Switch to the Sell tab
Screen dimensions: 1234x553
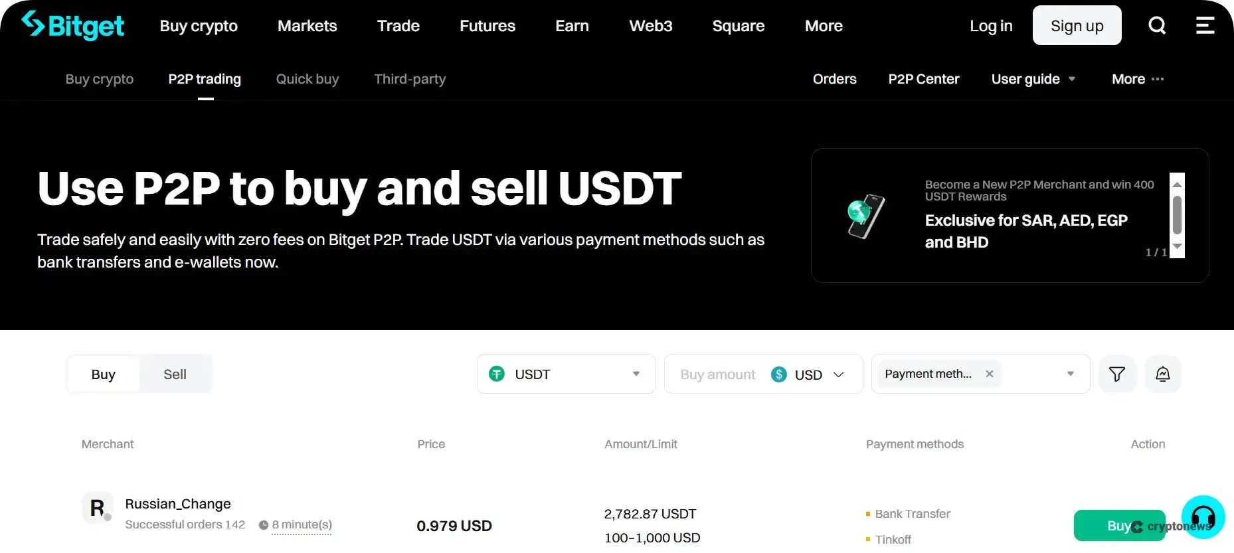[x=175, y=374]
